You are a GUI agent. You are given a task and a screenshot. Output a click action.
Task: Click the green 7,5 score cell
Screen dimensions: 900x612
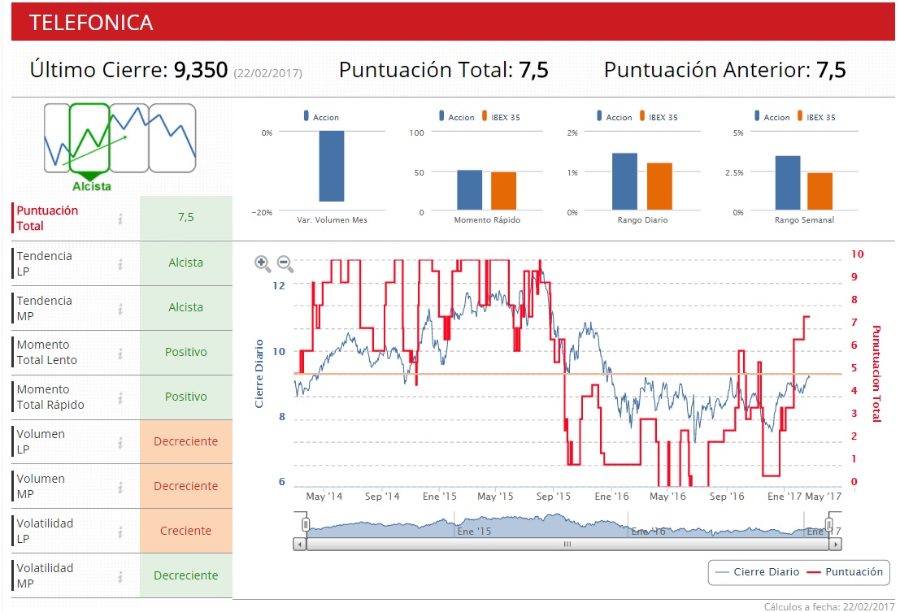[186, 217]
